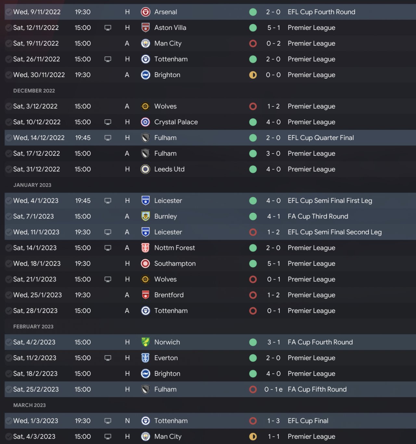Image resolution: width=416 pixels, height=444 pixels.
Task: Click the Arsenal club badge
Action: (145, 12)
